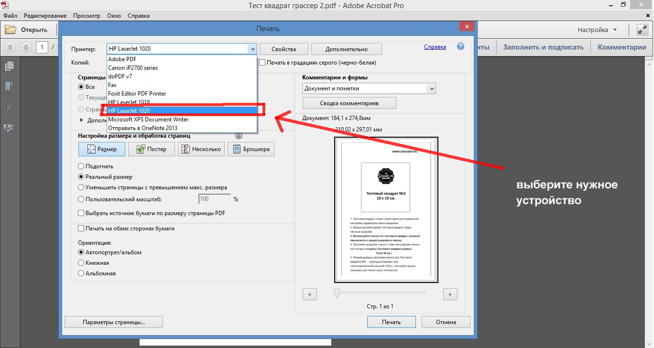Open 'Документ и пометки' dropdown
Image resolution: width=654 pixels, height=348 pixels.
pyautogui.click(x=370, y=88)
